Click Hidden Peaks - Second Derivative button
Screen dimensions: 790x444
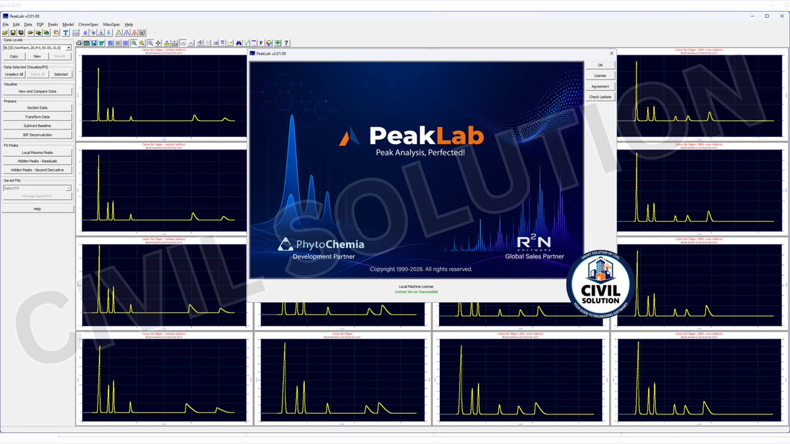pos(37,170)
